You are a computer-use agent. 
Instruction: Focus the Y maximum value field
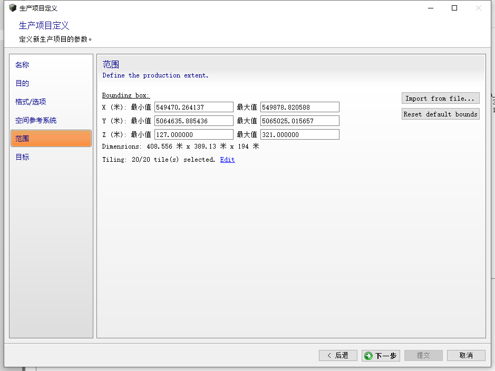(x=299, y=121)
